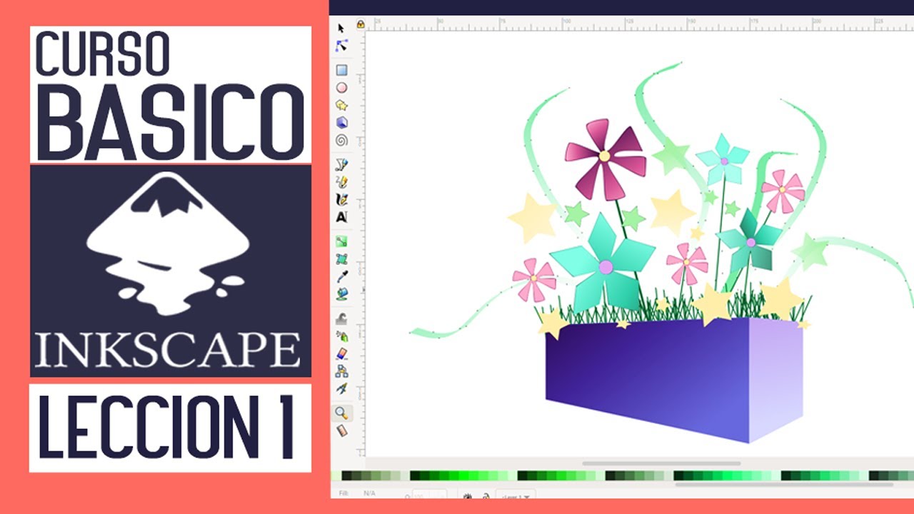Choose the Text tool
The height and width of the screenshot is (514, 914).
(341, 216)
